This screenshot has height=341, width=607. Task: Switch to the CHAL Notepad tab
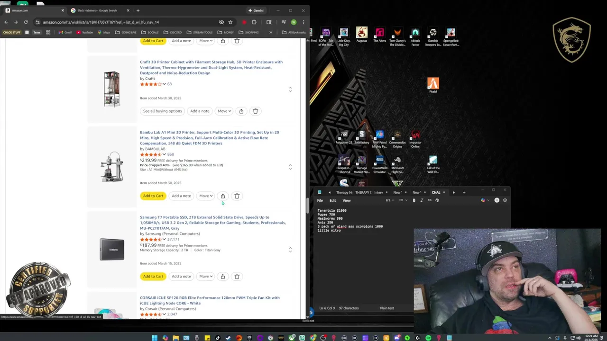click(436, 192)
